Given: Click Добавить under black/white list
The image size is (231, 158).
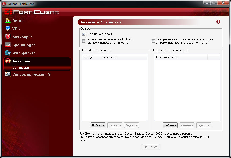Looking at the screenshot, I should point(98,125).
